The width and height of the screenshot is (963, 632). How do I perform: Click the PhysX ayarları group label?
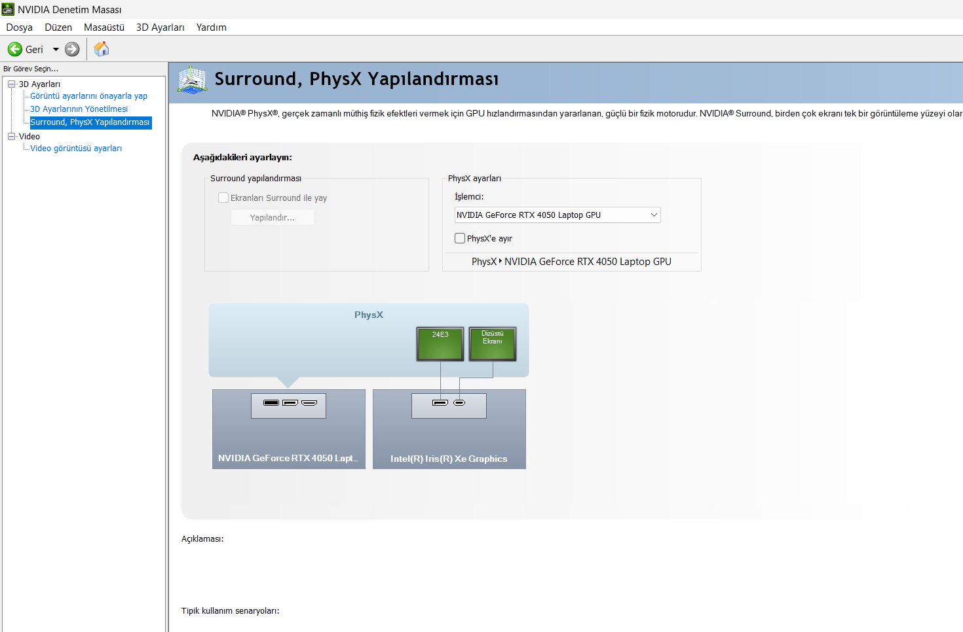[x=474, y=179]
